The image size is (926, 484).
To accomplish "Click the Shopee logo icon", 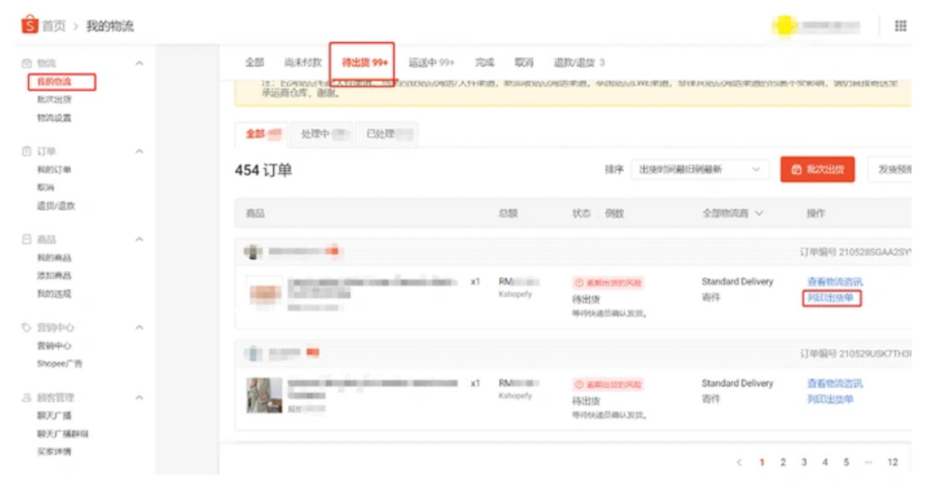I will [30, 25].
